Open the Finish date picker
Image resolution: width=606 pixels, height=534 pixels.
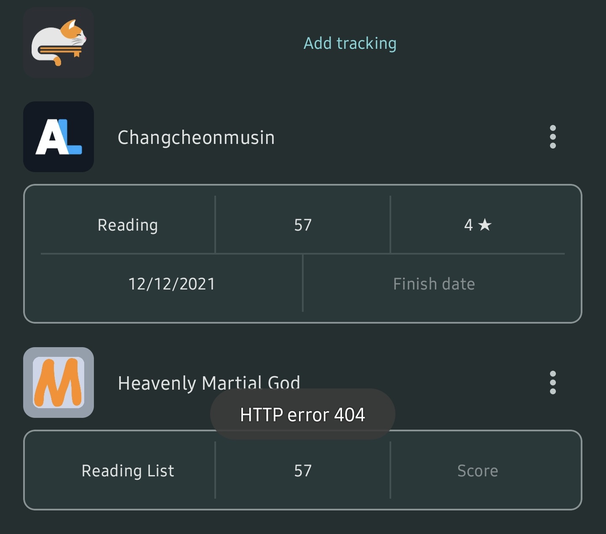click(433, 284)
